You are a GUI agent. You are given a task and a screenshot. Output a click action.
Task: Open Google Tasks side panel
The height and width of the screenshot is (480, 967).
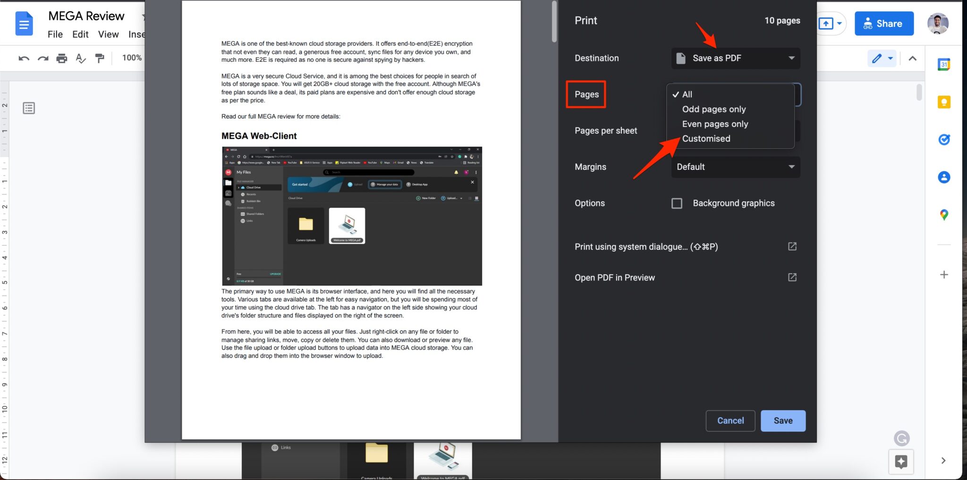point(943,140)
